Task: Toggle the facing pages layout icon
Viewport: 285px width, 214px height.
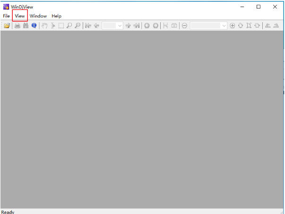Action: click(174, 26)
